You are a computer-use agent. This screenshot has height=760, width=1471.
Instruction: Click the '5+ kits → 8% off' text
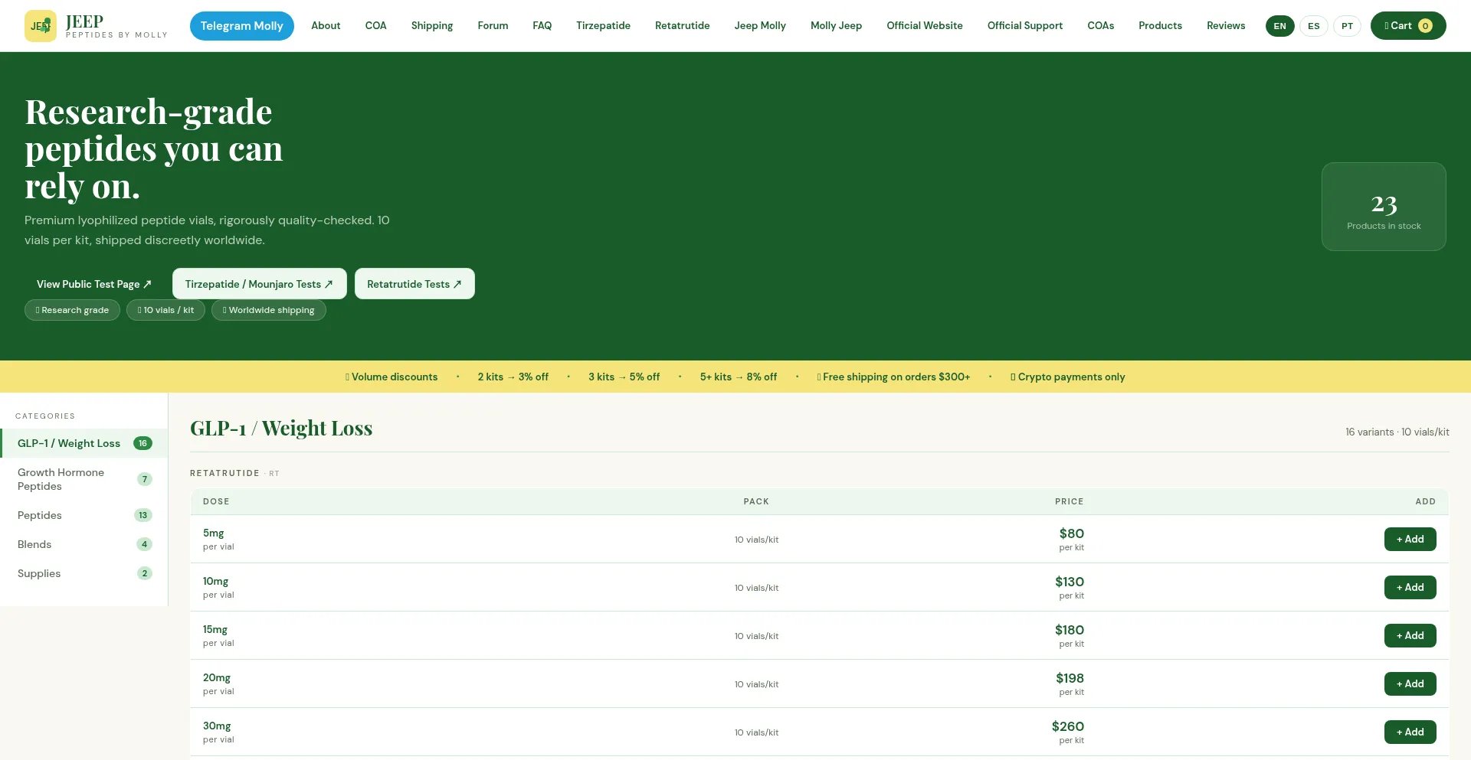pyautogui.click(x=739, y=377)
